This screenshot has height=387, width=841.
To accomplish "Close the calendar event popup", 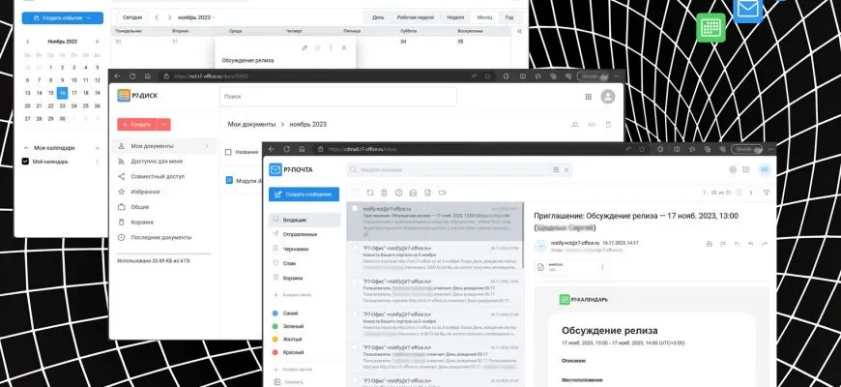I will 344,47.
